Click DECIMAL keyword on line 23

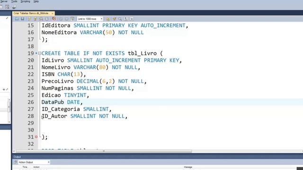tap(88, 81)
